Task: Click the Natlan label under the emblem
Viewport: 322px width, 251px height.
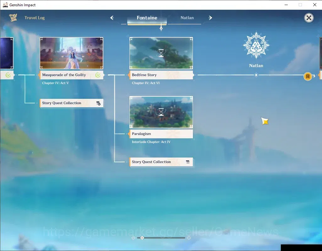Action: click(x=256, y=66)
